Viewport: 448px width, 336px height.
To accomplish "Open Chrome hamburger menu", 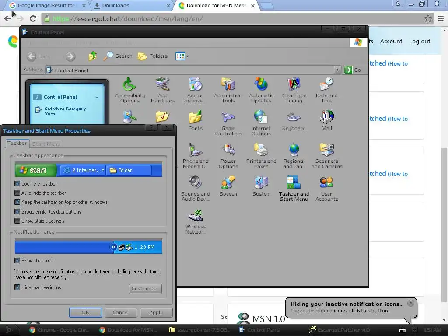I will (441, 19).
